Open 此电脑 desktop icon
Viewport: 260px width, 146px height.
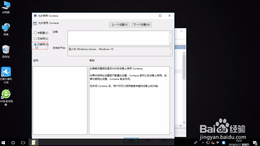pos(6,7)
